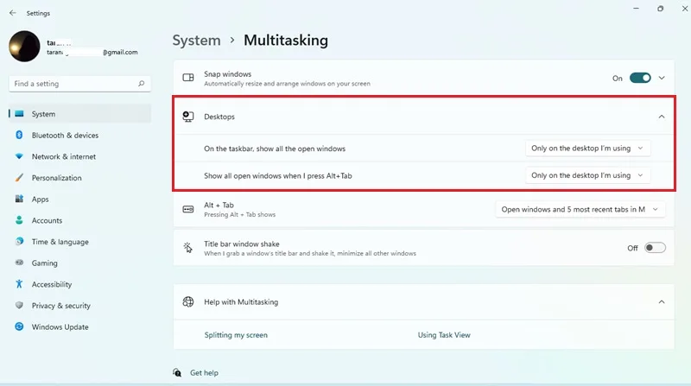Click the Accessibility figure icon
691x386 pixels.
click(19, 284)
